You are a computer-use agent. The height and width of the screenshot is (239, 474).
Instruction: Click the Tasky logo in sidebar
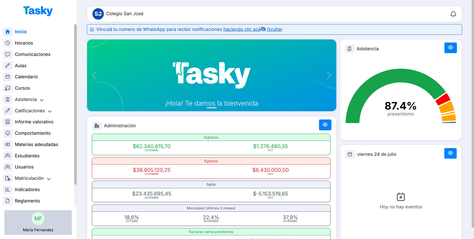38,11
